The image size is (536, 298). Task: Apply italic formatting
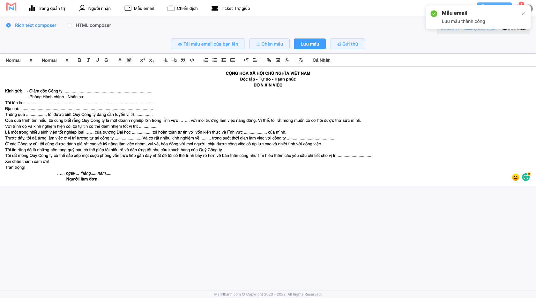click(x=88, y=60)
